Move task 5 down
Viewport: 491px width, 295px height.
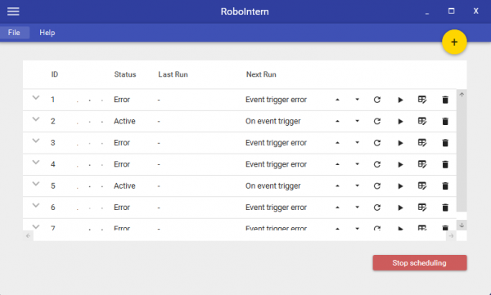point(357,186)
